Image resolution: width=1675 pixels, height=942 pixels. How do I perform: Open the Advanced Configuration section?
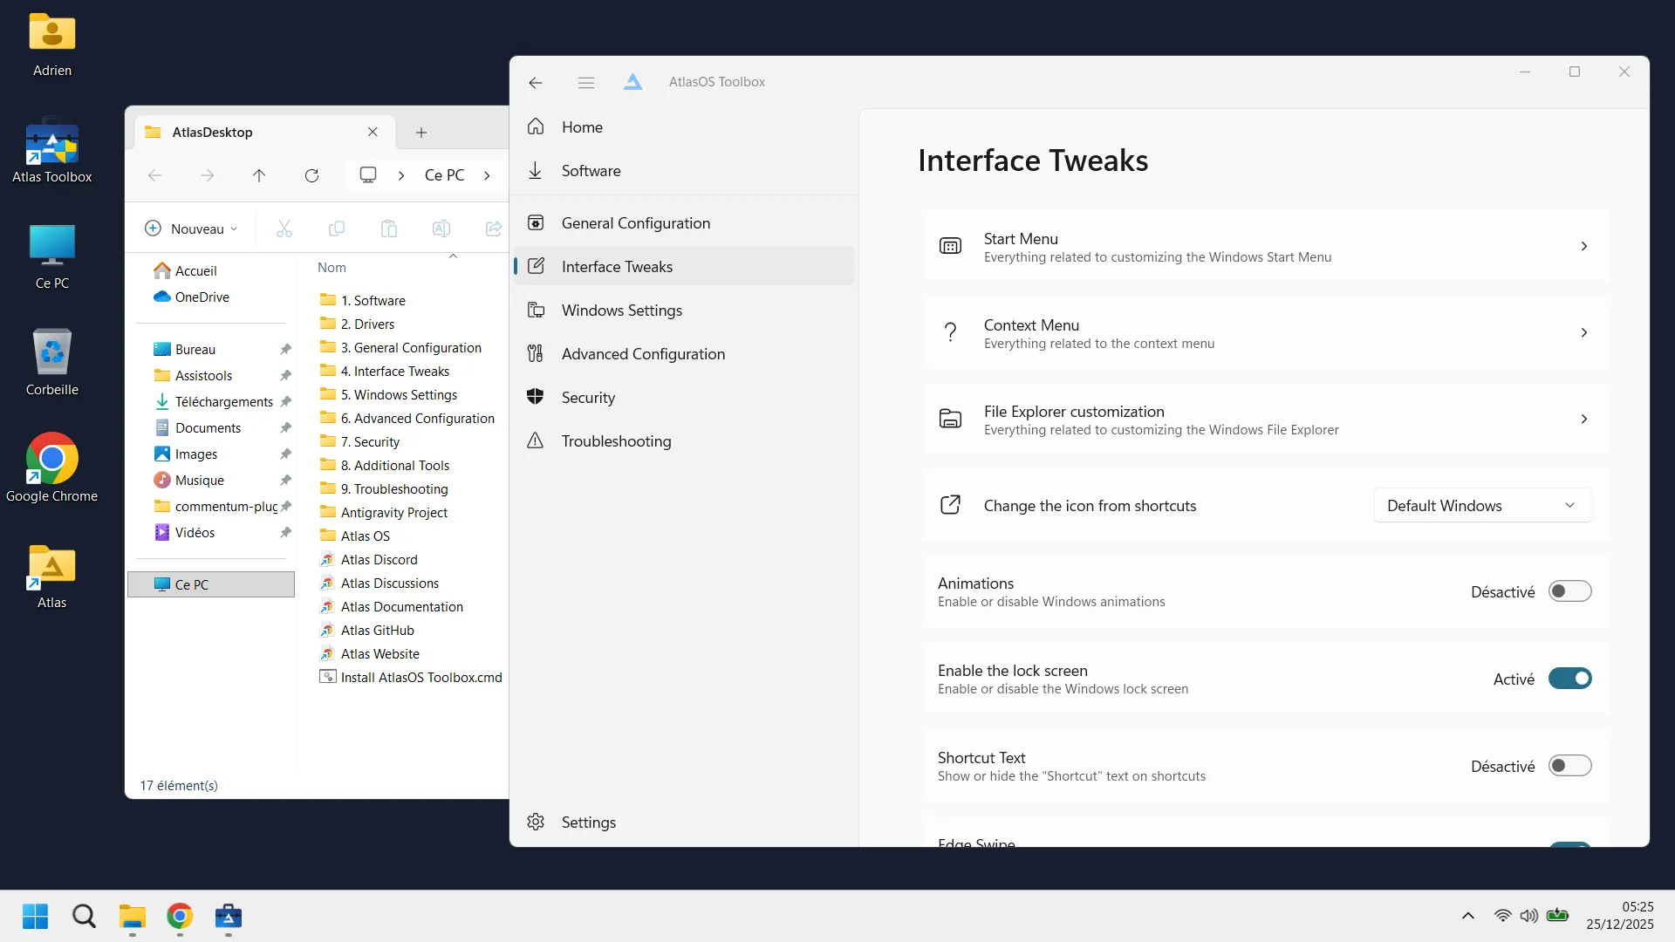coord(643,354)
